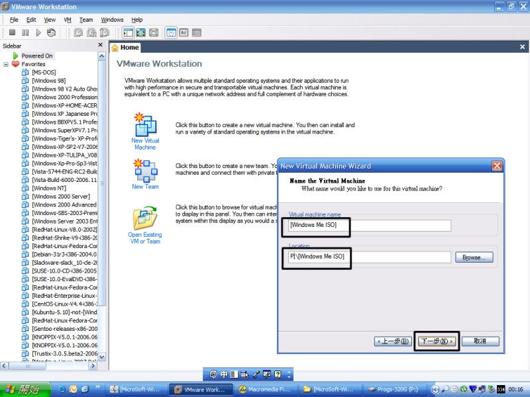Click the middle snapshot icon in the toolbar

[91, 32]
